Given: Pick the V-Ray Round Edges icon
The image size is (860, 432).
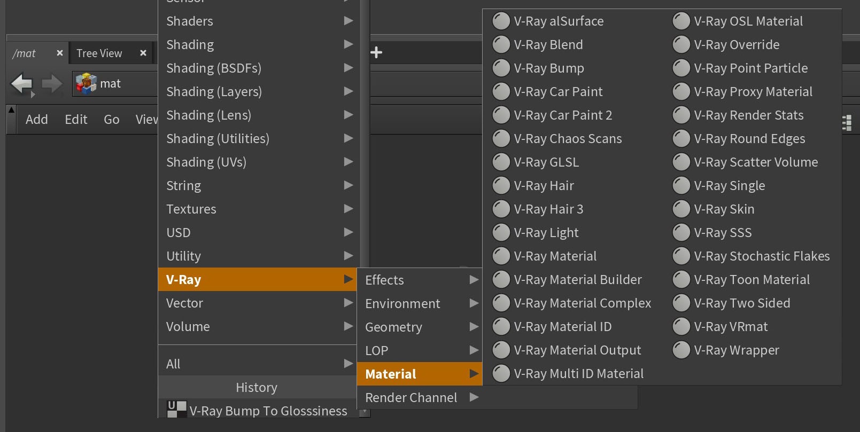Looking at the screenshot, I should (x=681, y=139).
